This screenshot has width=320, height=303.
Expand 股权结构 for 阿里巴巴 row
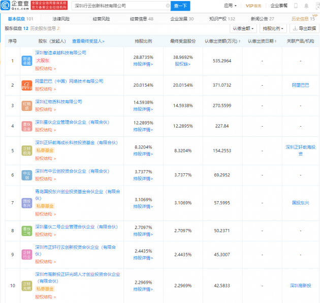point(45,89)
